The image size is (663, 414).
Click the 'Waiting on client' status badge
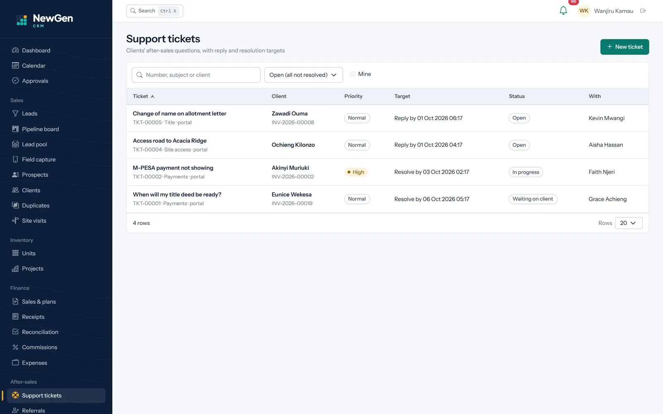pyautogui.click(x=533, y=199)
